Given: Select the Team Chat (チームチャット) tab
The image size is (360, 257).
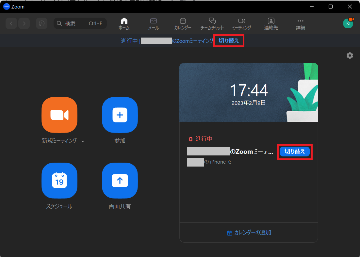Looking at the screenshot, I should click(x=212, y=24).
